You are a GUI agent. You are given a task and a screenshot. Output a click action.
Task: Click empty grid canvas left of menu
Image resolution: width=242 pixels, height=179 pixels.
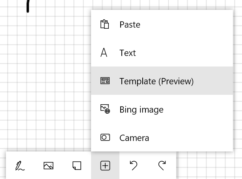tap(47, 79)
